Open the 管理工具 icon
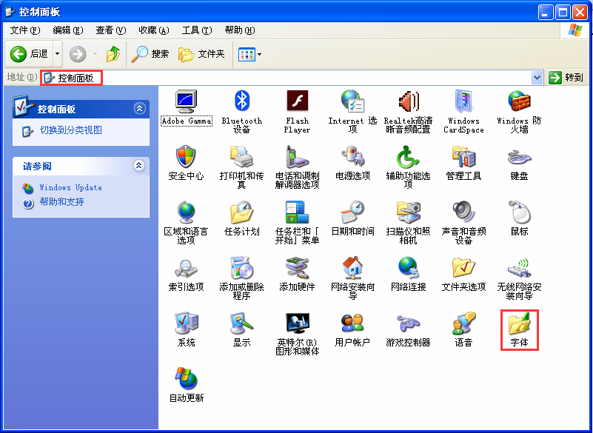Viewport: 593px width, 433px height. coord(463,157)
